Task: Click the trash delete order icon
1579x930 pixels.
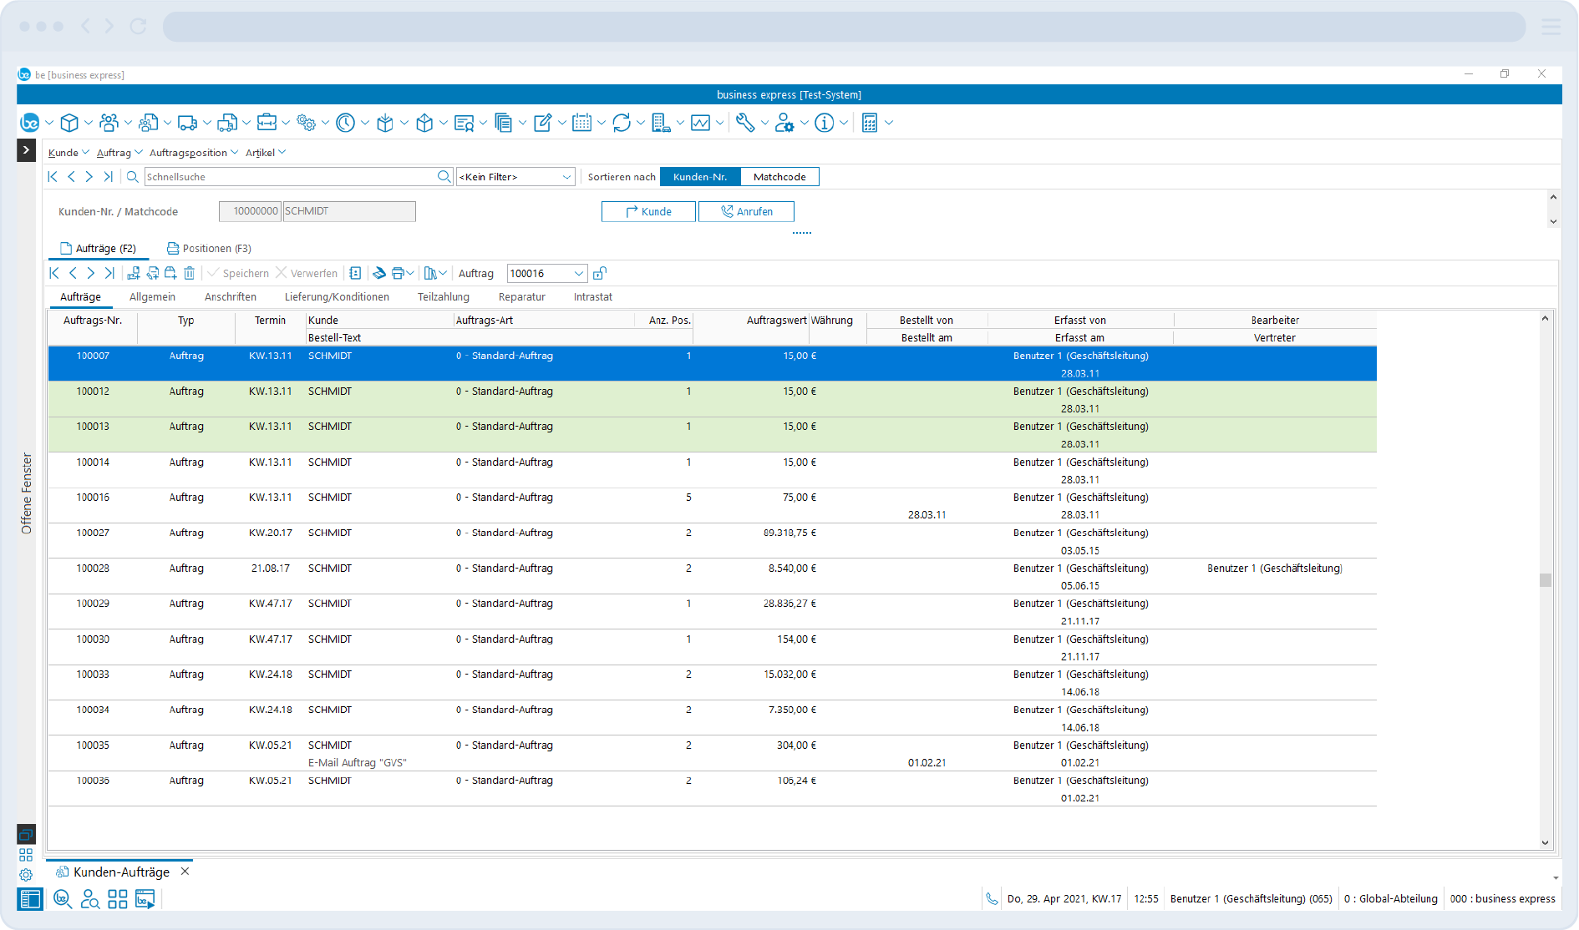Action: tap(190, 273)
